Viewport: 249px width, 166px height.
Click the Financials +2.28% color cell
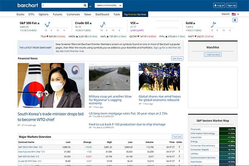pyautogui.click(x=227, y=129)
